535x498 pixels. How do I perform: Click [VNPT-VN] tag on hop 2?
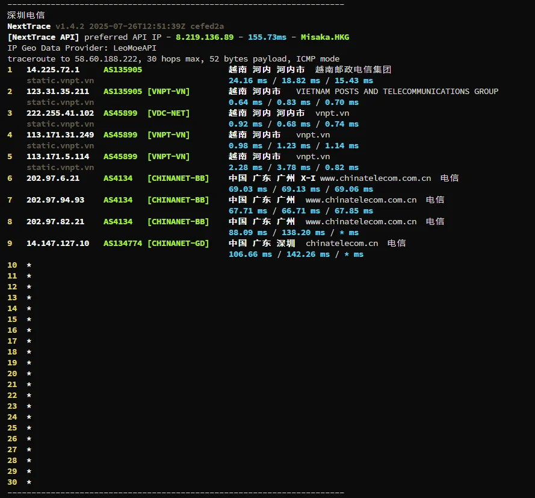tap(169, 92)
